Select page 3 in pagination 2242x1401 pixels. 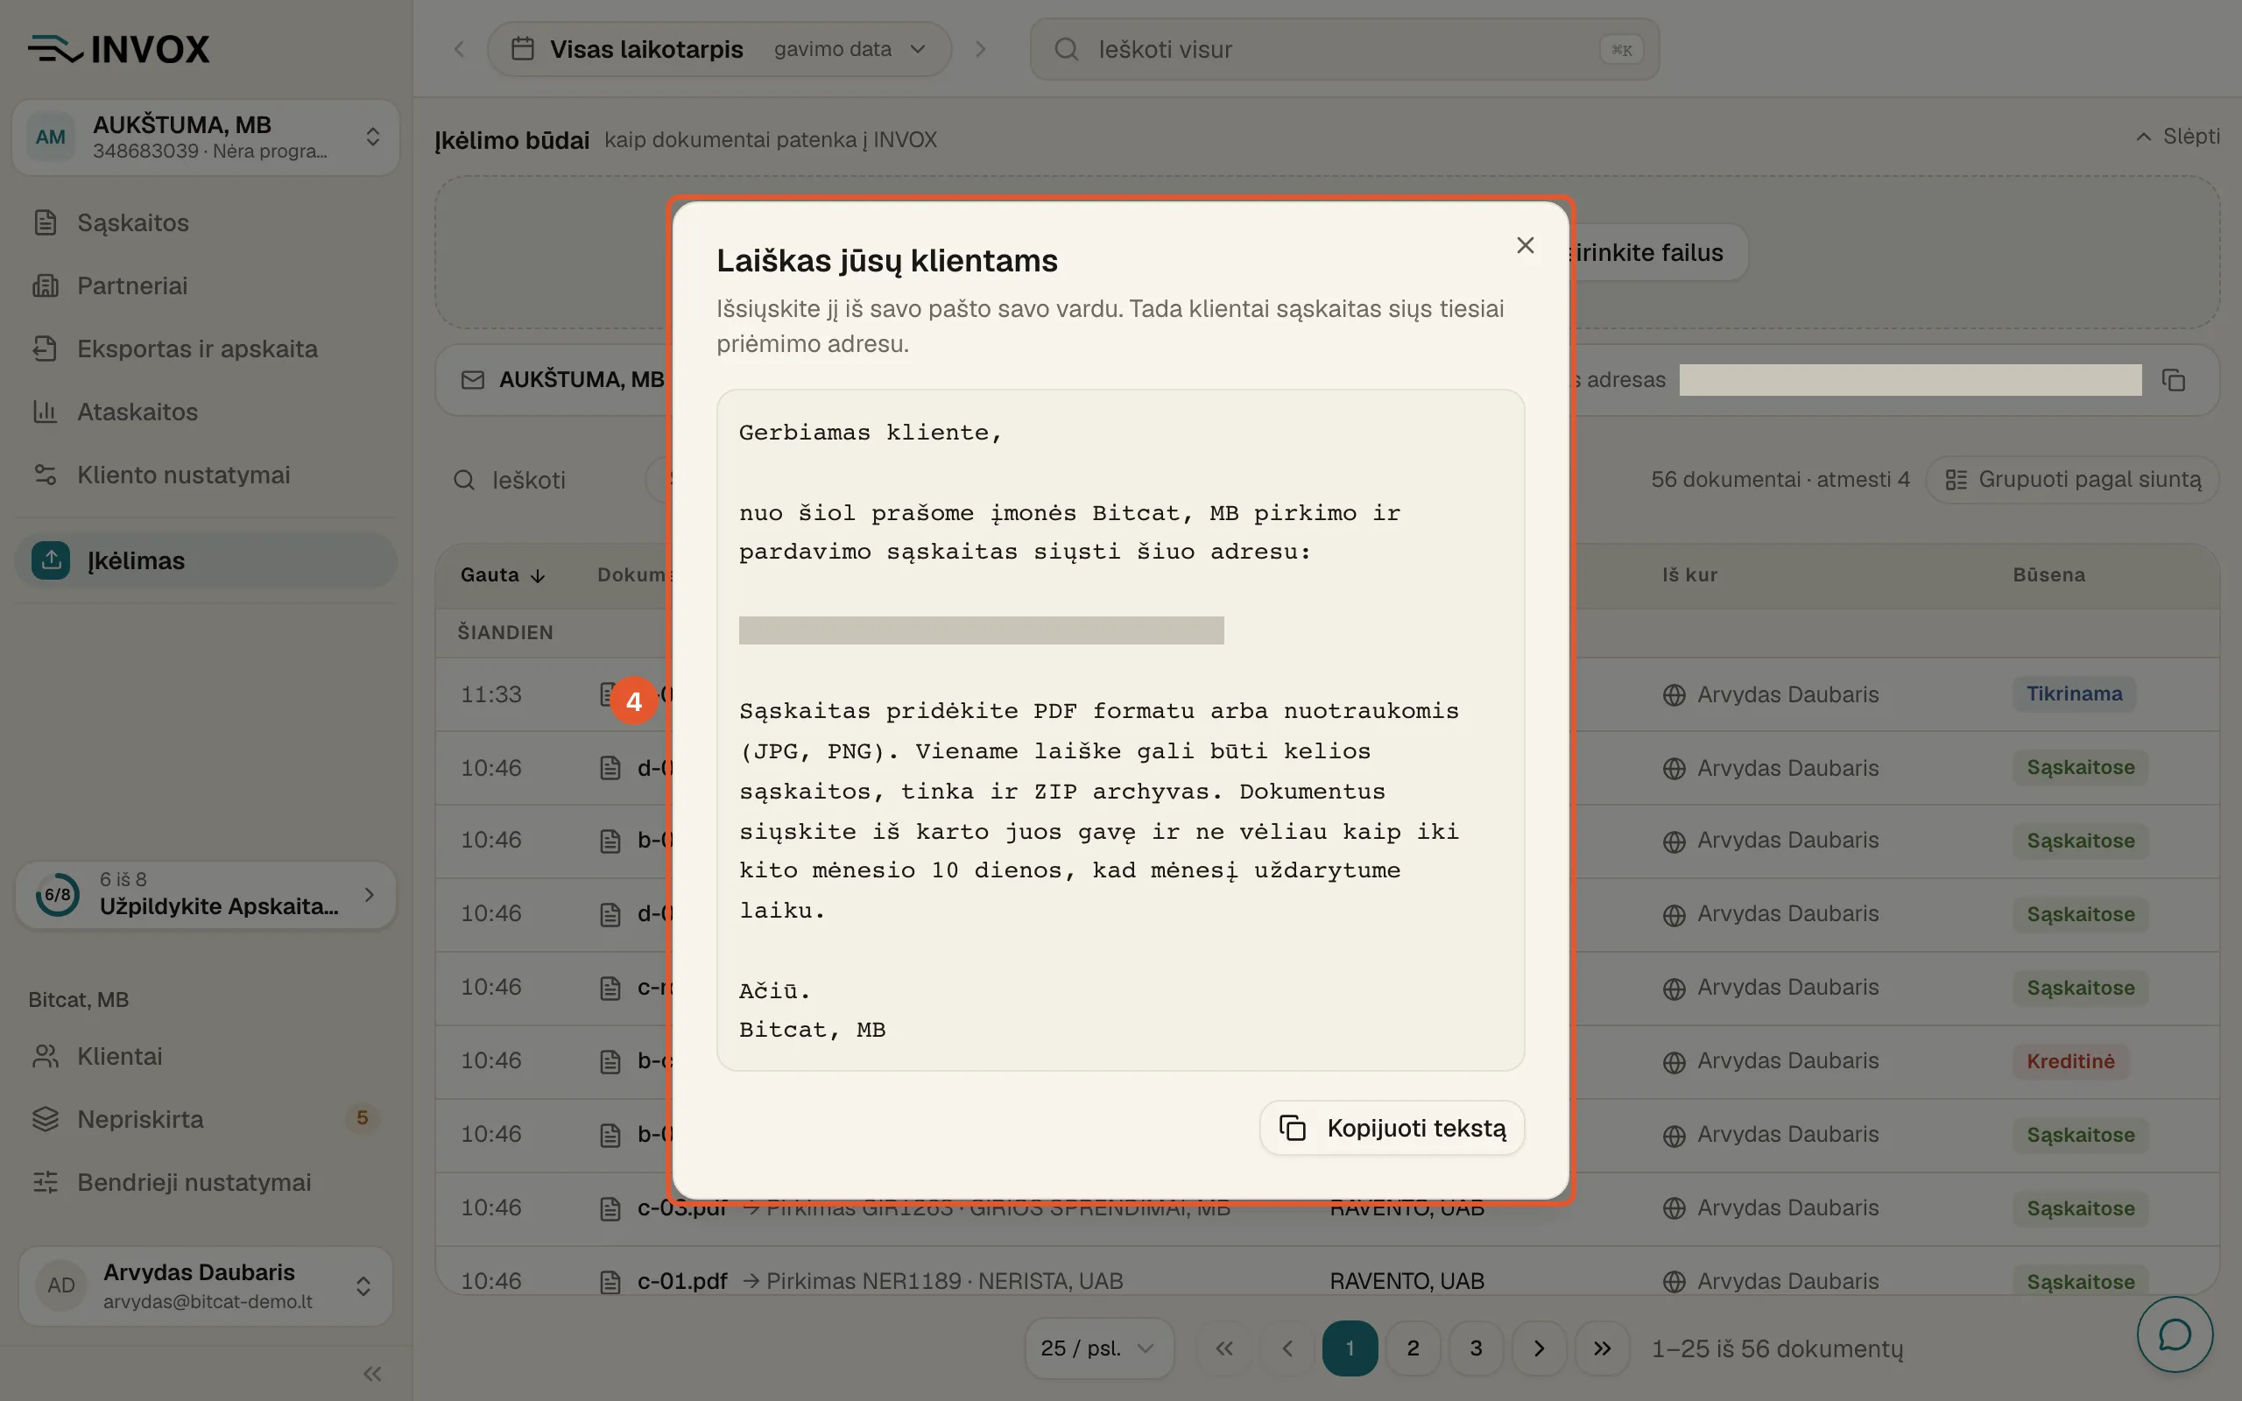[1476, 1348]
